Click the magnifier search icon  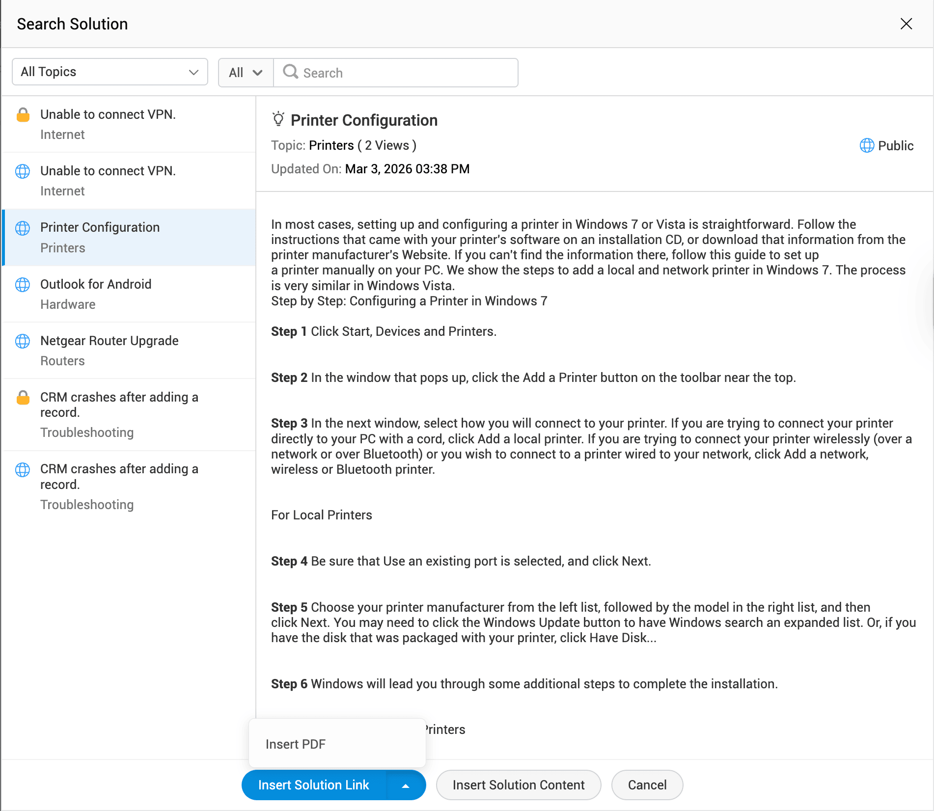(x=290, y=72)
